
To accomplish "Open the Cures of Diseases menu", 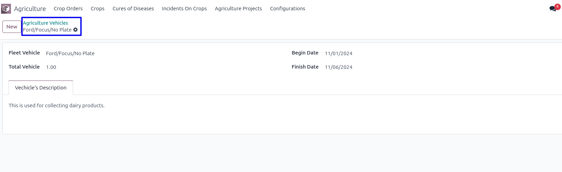I will point(133,9).
